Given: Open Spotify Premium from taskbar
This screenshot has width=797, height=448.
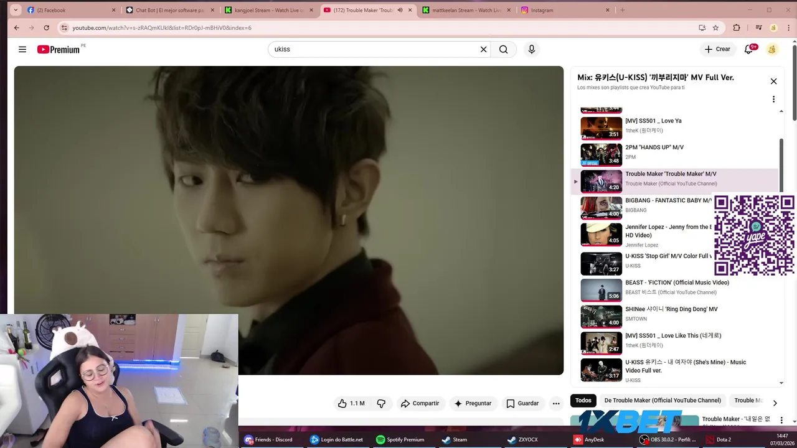Looking at the screenshot, I should [400, 439].
